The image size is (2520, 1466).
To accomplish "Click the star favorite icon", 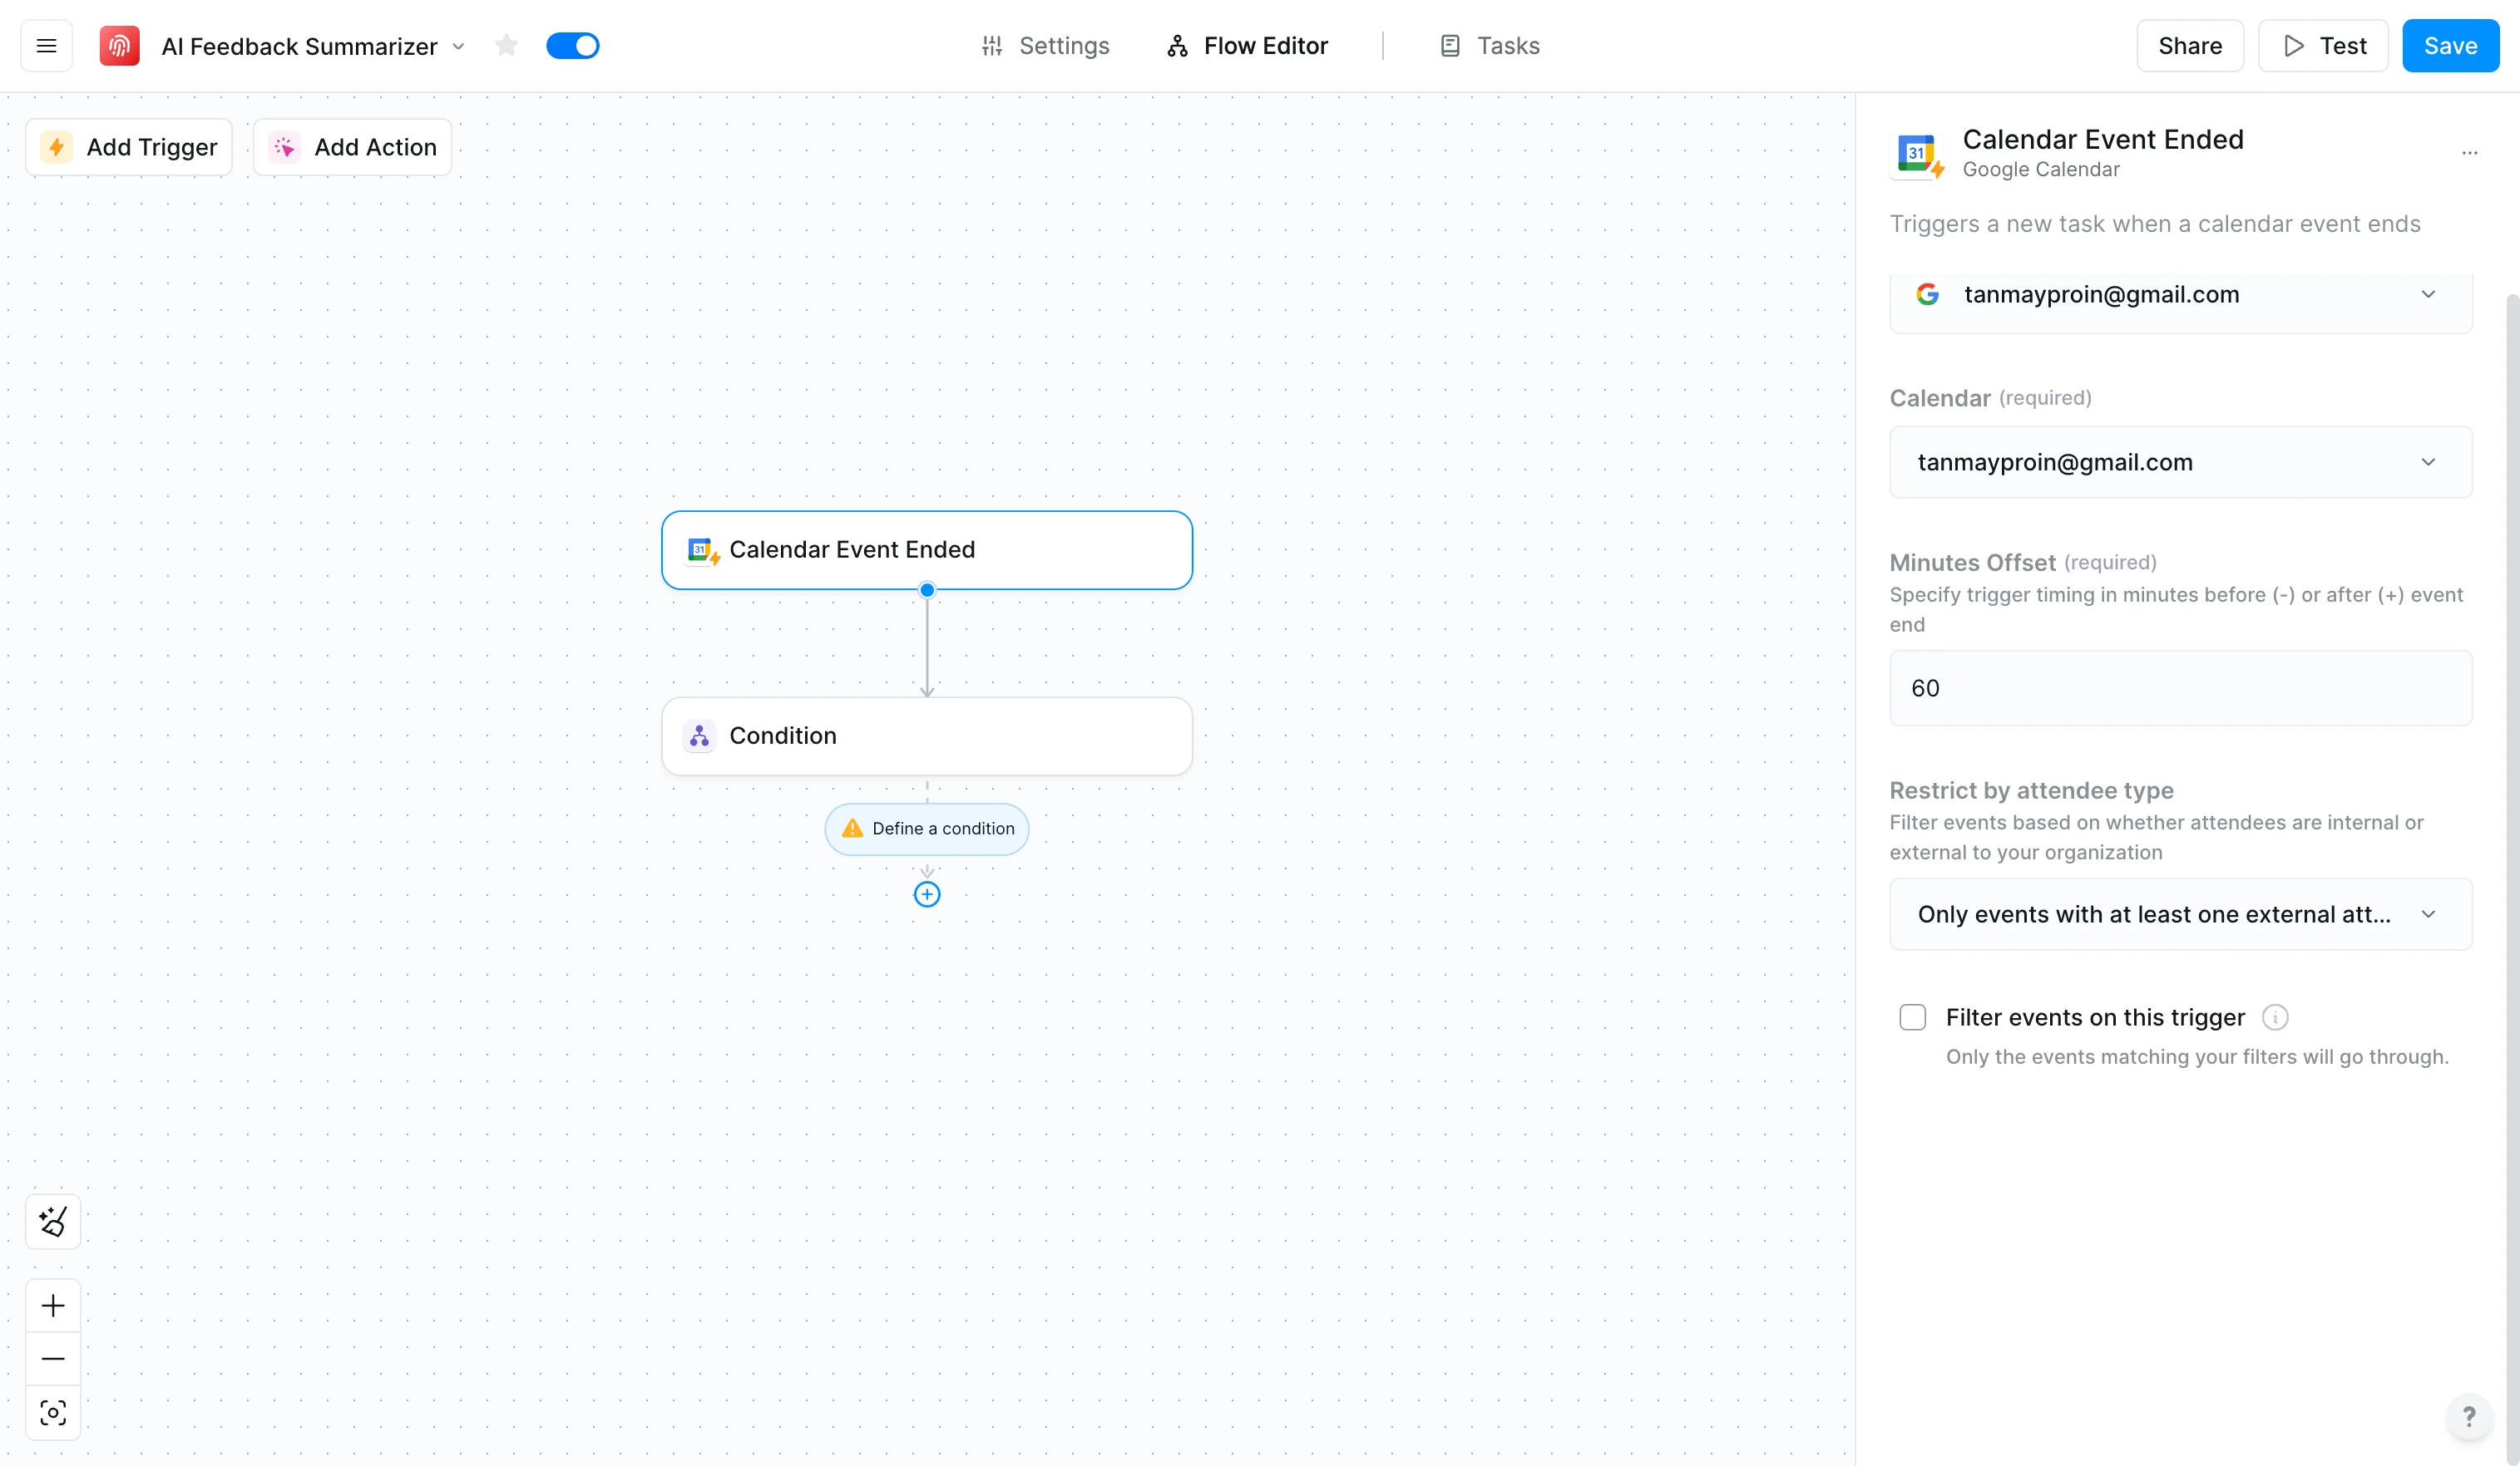I will 506,46.
